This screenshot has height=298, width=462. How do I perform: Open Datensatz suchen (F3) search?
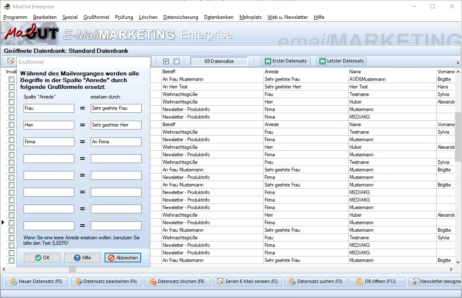pos(315,282)
